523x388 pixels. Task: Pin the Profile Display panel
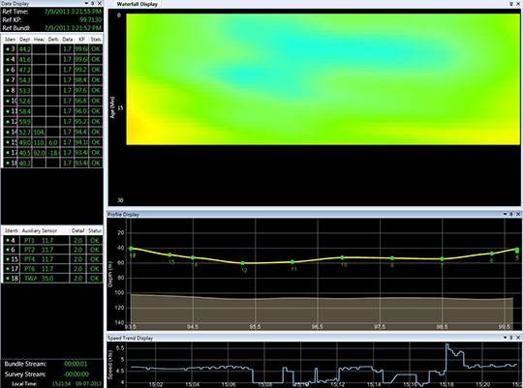(x=511, y=214)
